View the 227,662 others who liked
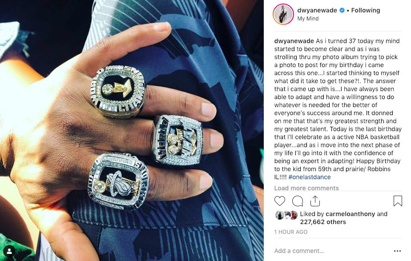Image resolution: width=411 pixels, height=261 pixels. 323,222
